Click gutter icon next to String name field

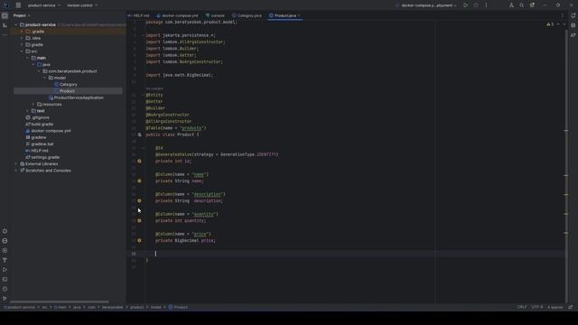[139, 181]
